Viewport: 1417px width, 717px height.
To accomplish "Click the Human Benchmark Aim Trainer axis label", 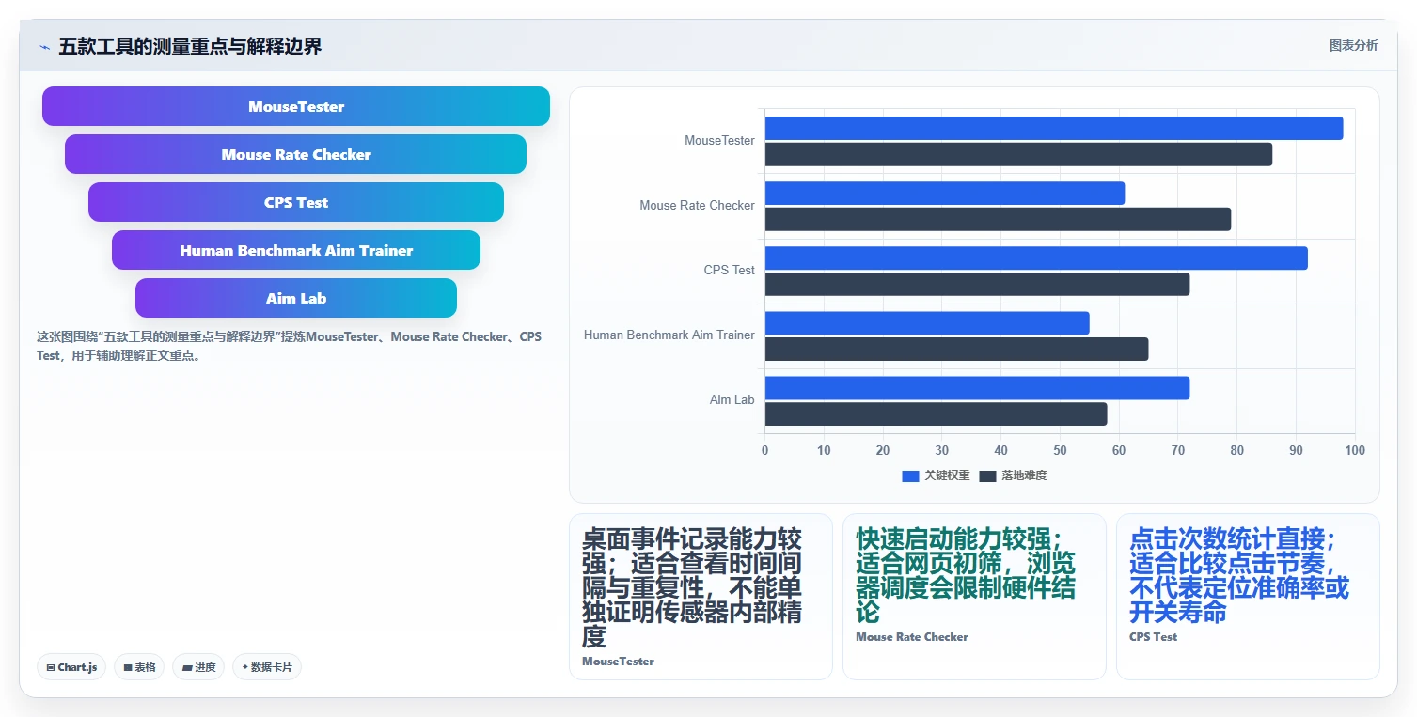I will [x=669, y=335].
